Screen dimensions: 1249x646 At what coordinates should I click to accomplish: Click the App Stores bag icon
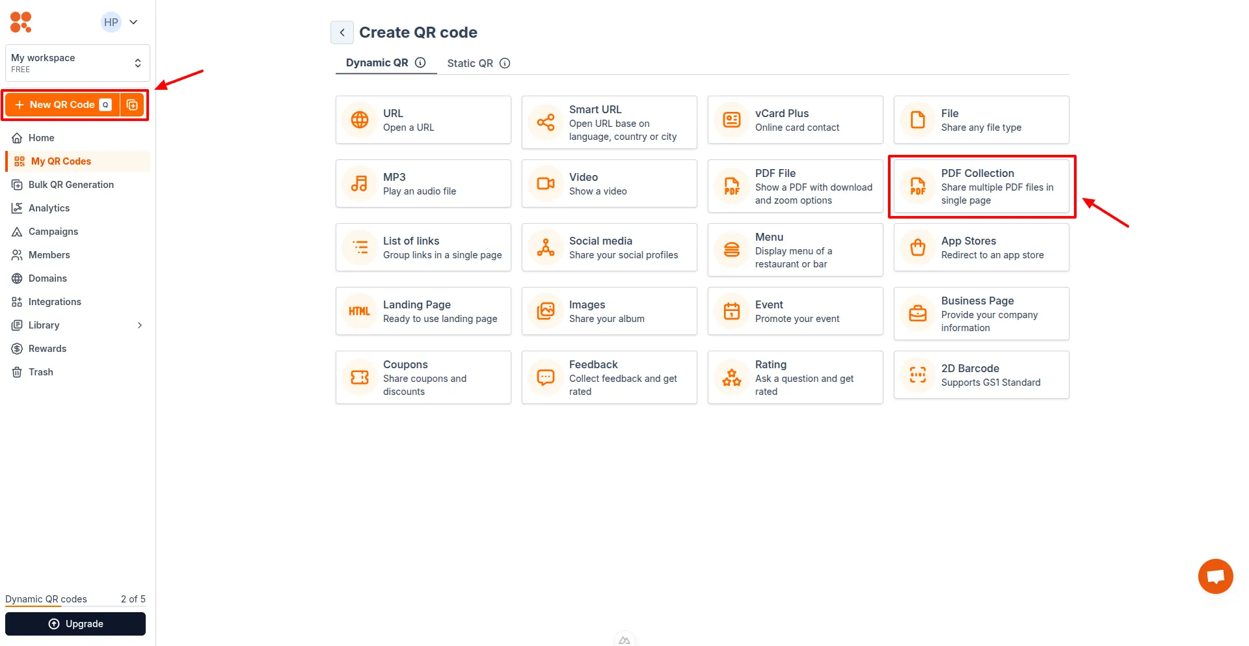(x=918, y=247)
